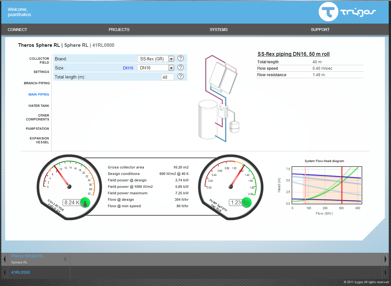Click lower bar left scroll arrow

click(x=5, y=272)
